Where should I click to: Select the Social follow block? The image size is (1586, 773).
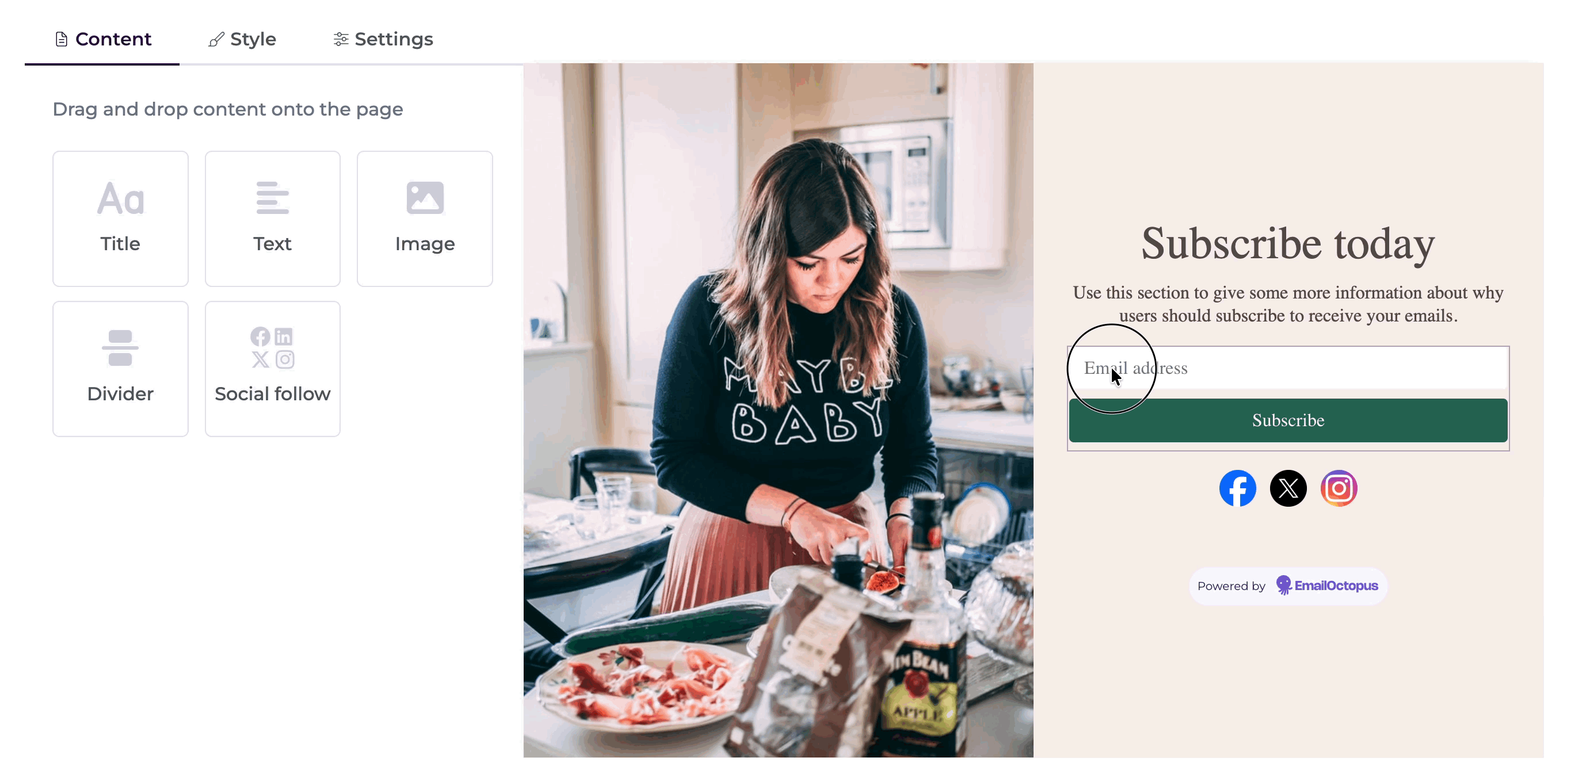point(272,369)
